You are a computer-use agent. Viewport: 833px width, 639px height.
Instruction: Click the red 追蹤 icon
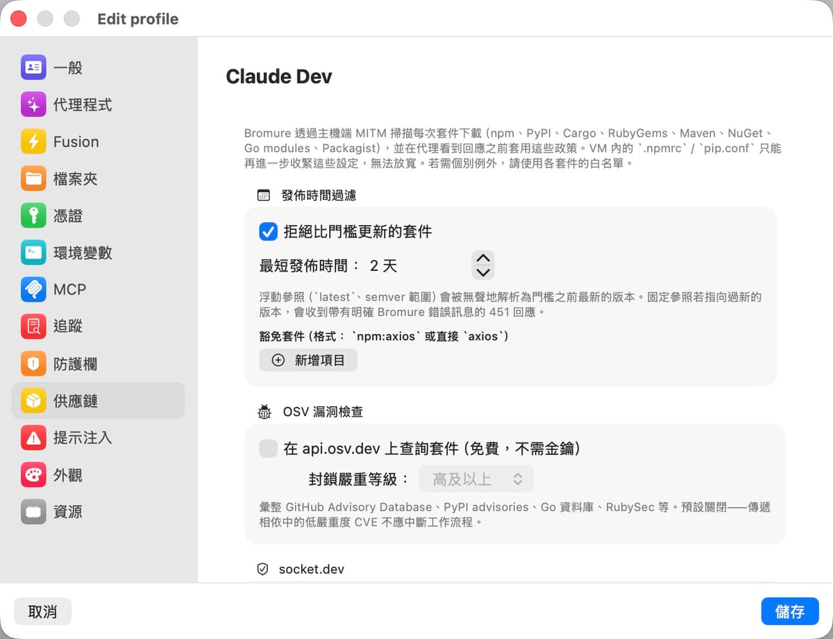tap(33, 326)
